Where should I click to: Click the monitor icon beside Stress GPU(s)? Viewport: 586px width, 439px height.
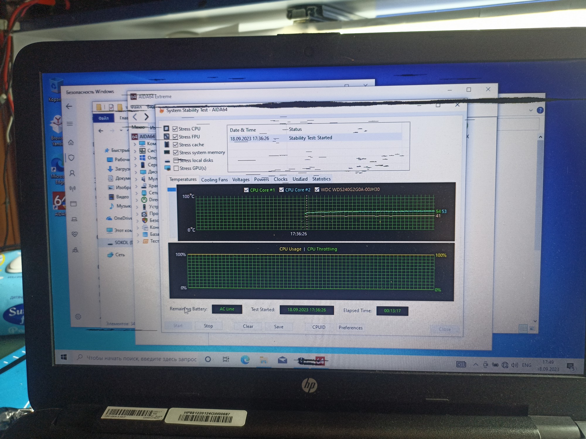(168, 168)
